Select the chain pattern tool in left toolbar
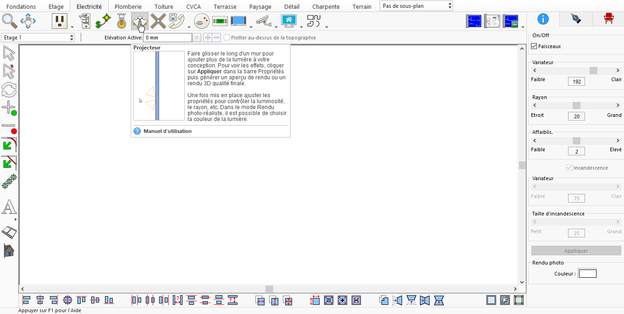Screen dimensions: 624x314 point(9,182)
